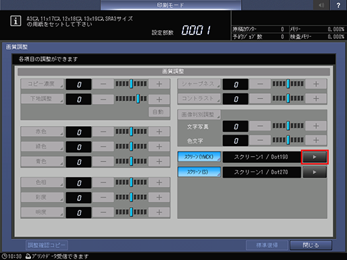The height and width of the screenshot is (260, 347).
Task: Decrease 明度 with minus button
Action: point(103,212)
